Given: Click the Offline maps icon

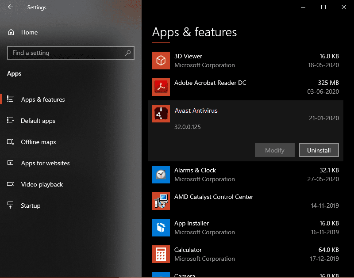Looking at the screenshot, I should (11, 141).
